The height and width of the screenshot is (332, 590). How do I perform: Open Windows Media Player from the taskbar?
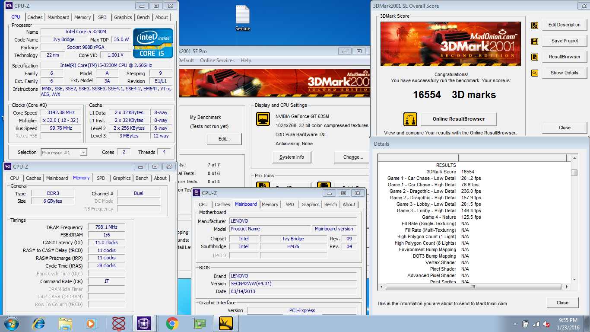pyautogui.click(x=91, y=323)
